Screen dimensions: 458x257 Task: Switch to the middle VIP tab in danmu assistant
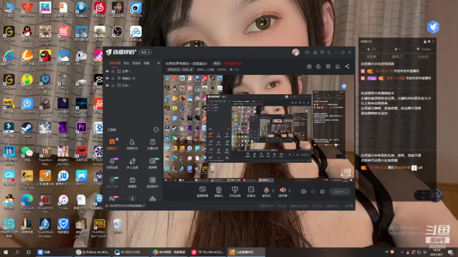(397, 57)
